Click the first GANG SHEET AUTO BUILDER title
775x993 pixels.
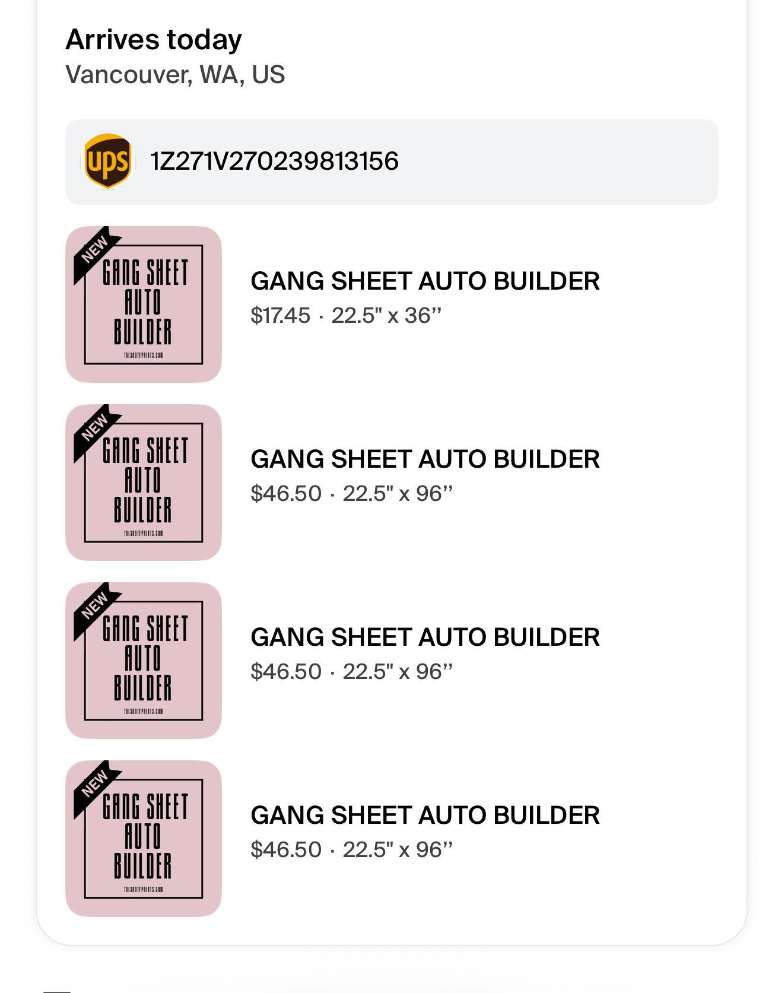coord(425,281)
